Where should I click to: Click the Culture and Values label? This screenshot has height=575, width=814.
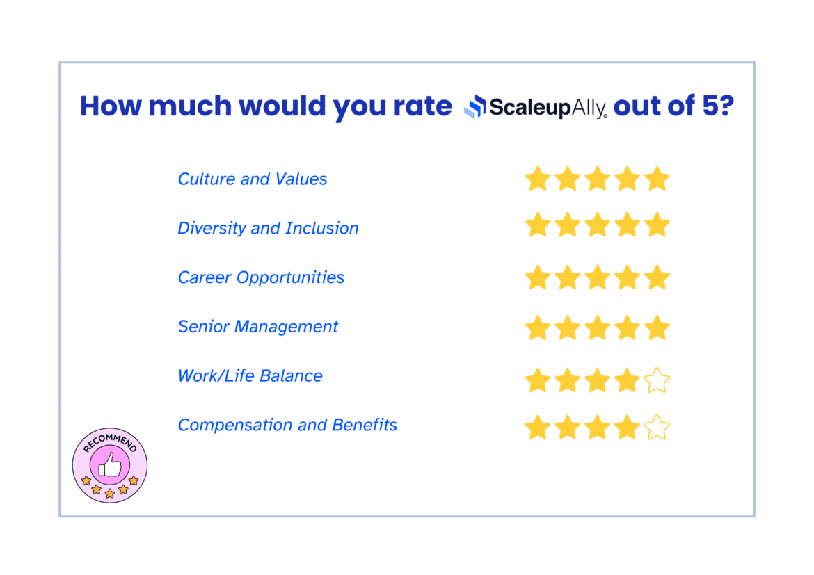[x=253, y=179]
